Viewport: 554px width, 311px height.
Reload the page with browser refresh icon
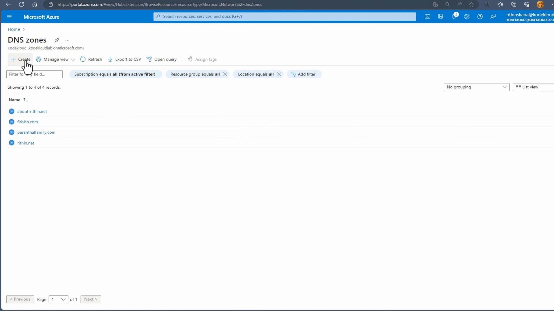click(21, 4)
